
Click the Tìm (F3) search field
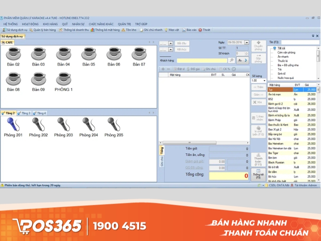click(x=300, y=42)
